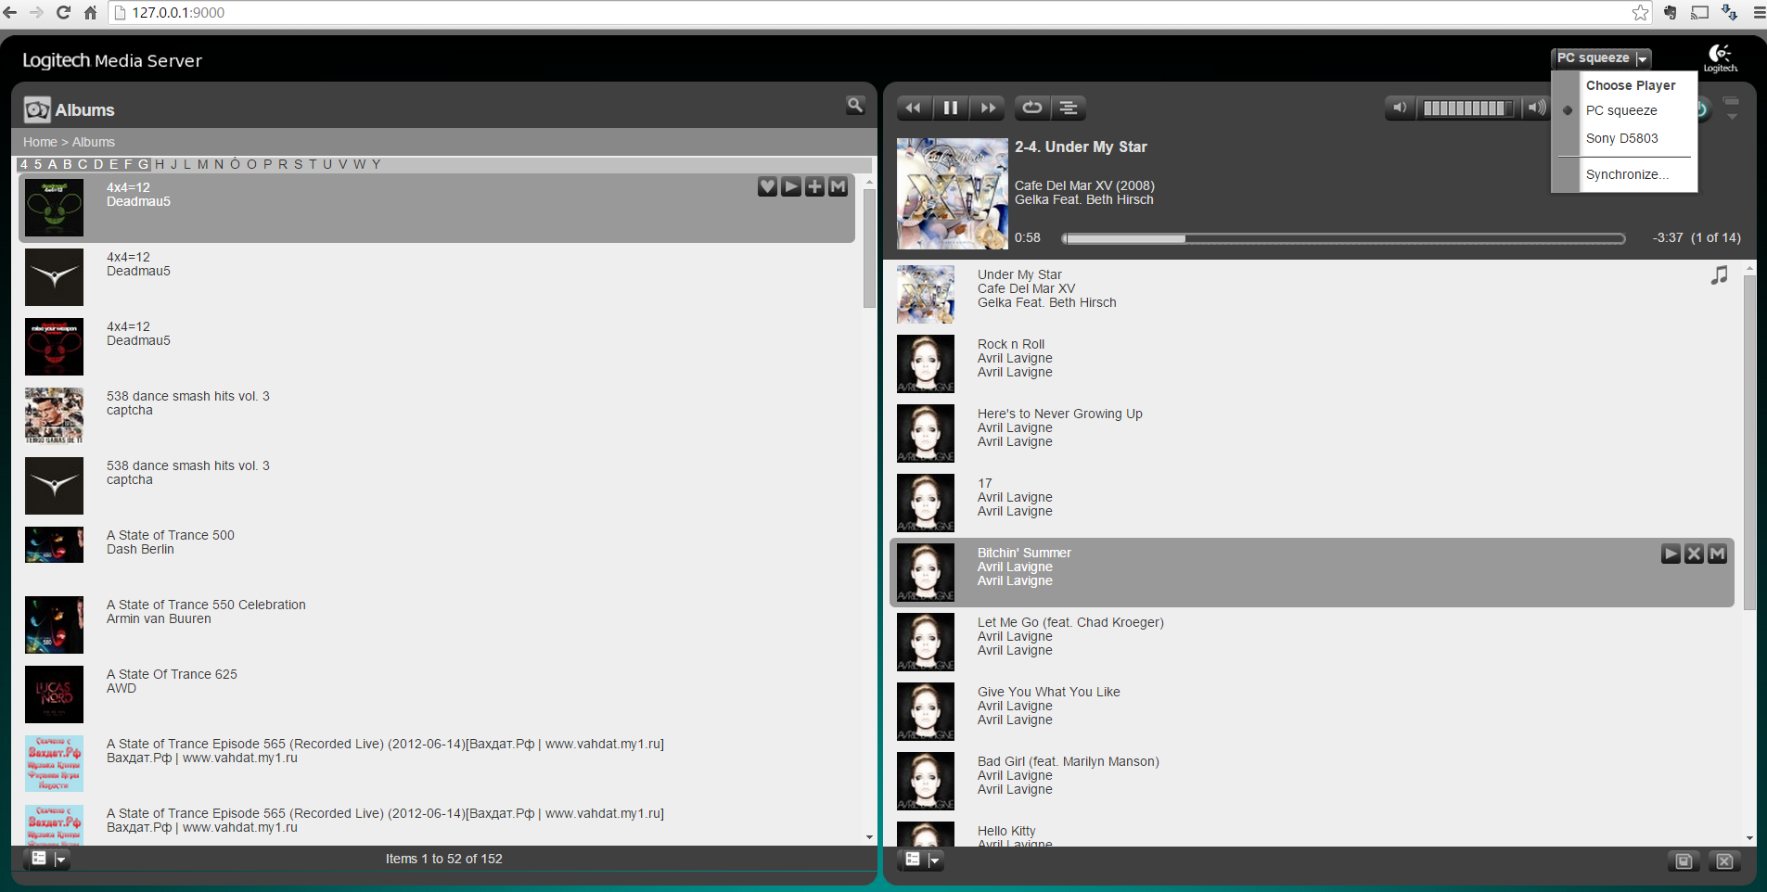Screen dimensions: 1767x892
Task: Choose Synchronize... menu entry
Action: coord(1627,174)
